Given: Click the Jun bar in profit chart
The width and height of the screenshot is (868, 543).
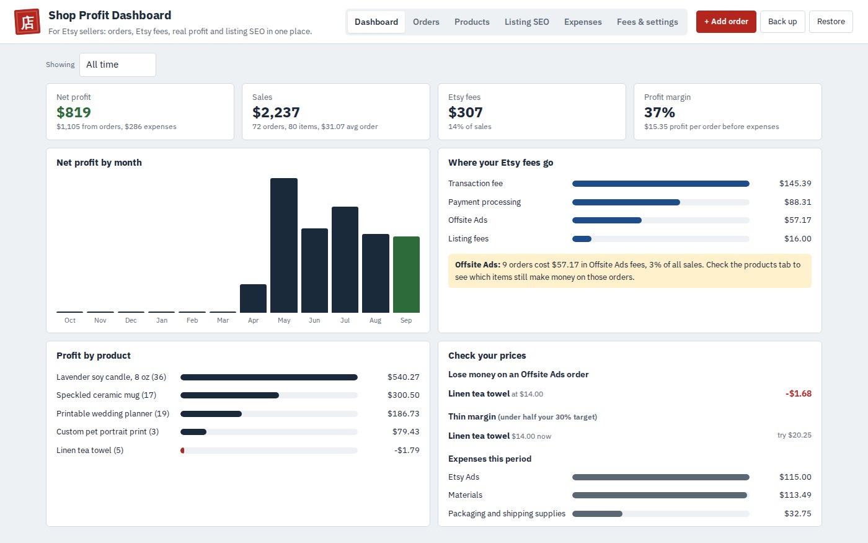Looking at the screenshot, I should click(314, 271).
